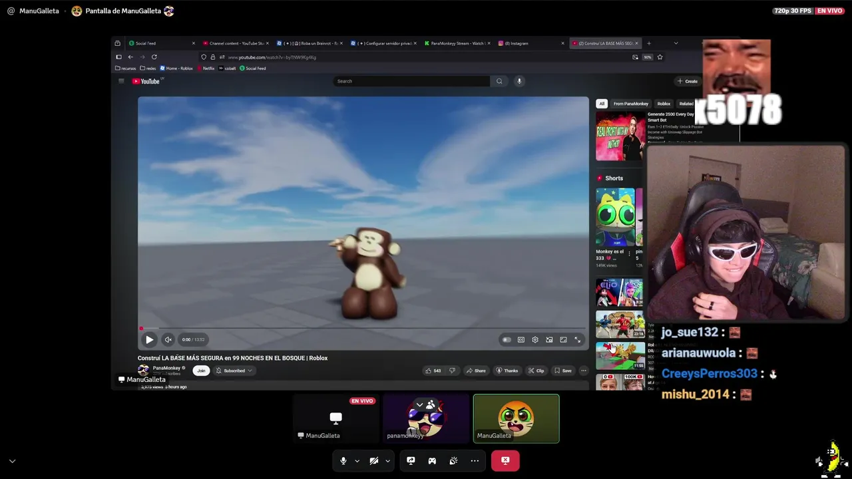Screen dimensions: 852x479
Task: Click the Clip button
Action: tap(536, 371)
